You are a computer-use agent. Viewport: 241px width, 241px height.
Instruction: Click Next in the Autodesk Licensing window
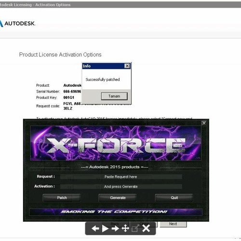173,224
